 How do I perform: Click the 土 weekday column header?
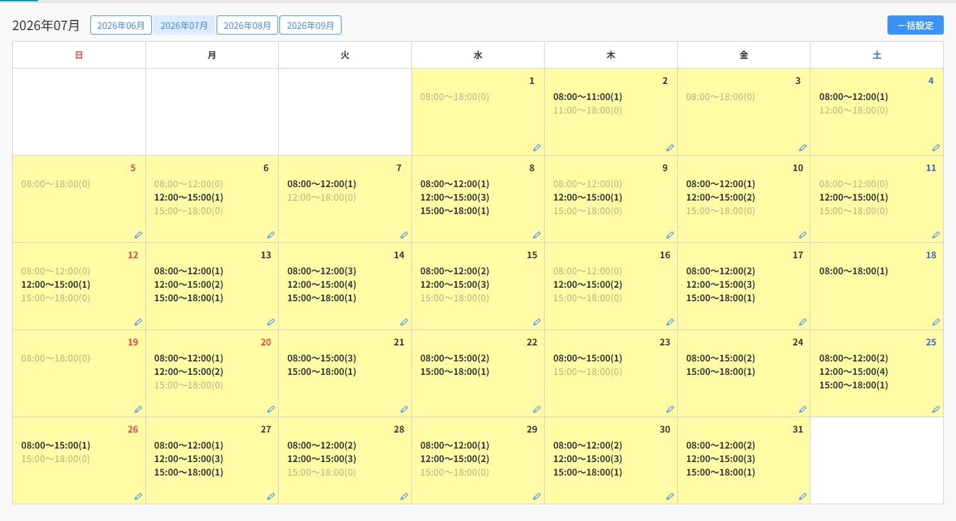pos(877,55)
